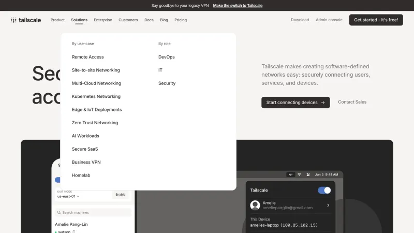Select Edge & IoT Deployments
The height and width of the screenshot is (233, 414).
pyautogui.click(x=97, y=110)
